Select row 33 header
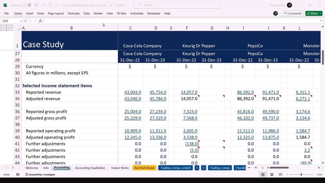The width and height of the screenshot is (325, 183). [x=17, y=92]
